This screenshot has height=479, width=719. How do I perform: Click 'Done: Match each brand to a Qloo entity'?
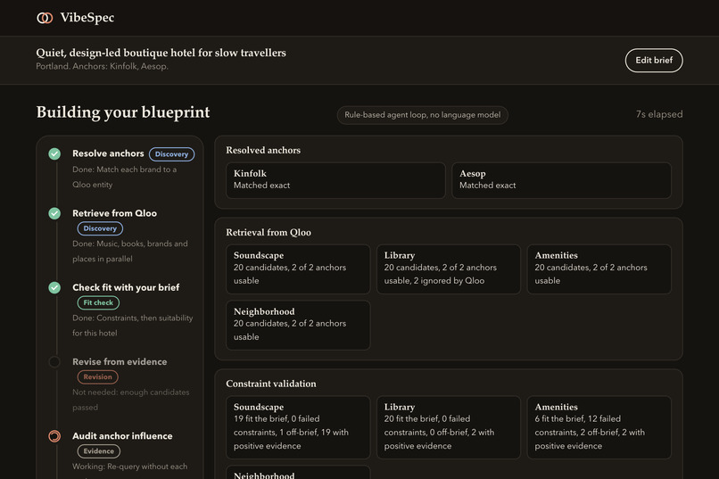(x=125, y=177)
